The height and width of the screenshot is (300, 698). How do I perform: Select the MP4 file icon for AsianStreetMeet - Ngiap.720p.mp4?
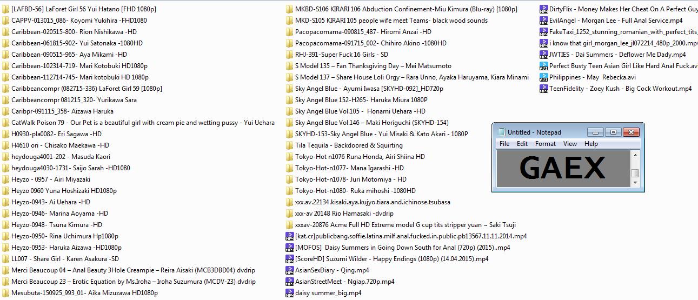(289, 282)
